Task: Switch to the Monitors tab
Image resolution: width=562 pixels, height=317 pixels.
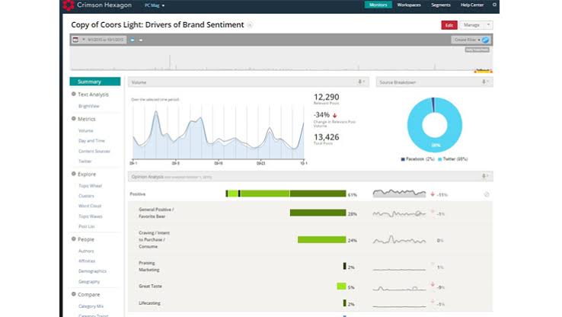Action: pyautogui.click(x=378, y=5)
